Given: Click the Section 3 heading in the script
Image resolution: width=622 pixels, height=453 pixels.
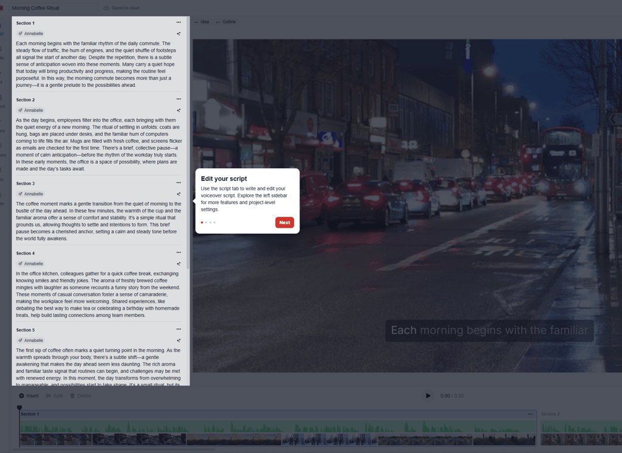Looking at the screenshot, I should click(26, 183).
